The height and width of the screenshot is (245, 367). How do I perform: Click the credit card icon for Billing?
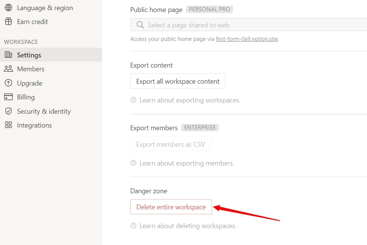(8, 97)
